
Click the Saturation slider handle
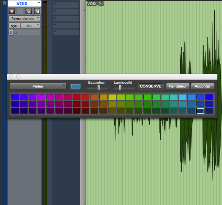click(x=99, y=88)
